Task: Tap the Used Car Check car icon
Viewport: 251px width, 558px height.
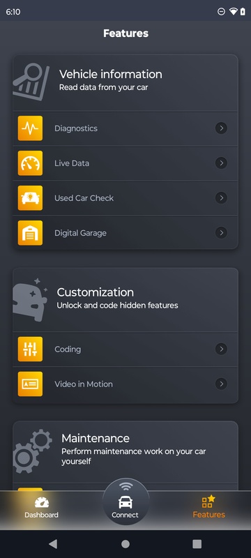Action: tap(30, 198)
